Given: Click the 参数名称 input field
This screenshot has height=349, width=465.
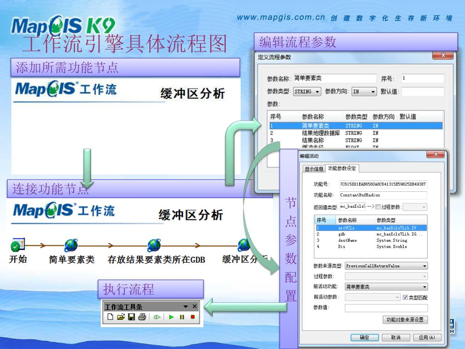Looking at the screenshot, I should [x=335, y=78].
